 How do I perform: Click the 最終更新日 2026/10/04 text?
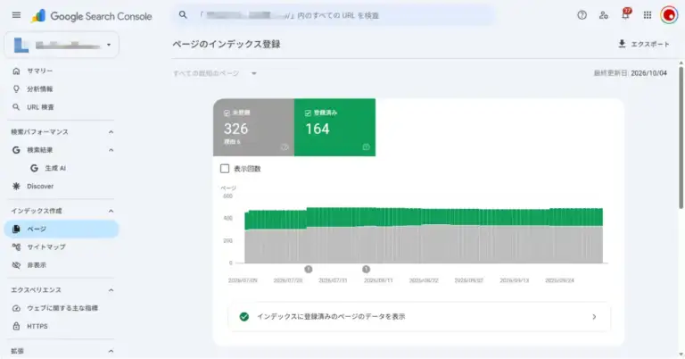point(630,73)
